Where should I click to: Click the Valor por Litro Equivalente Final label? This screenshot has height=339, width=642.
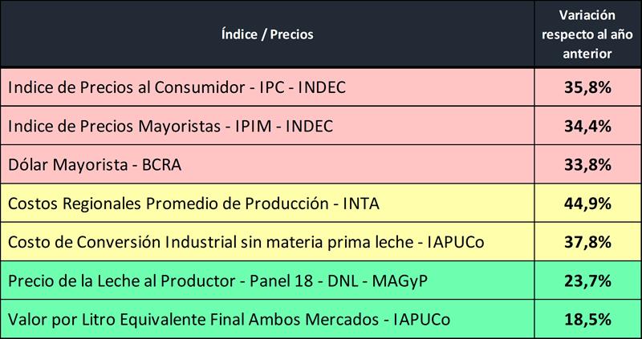[x=228, y=320]
